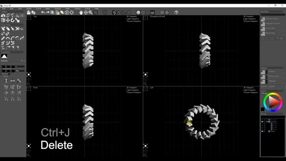Click the Highlight material swatch
Image resolution: width=286 pixels, height=161 pixels.
pyautogui.click(x=263, y=81)
